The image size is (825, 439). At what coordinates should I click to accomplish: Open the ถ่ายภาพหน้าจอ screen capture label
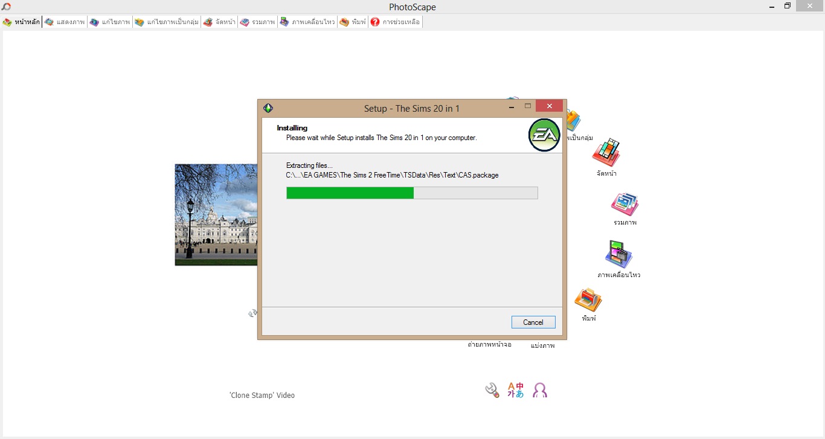tap(490, 345)
